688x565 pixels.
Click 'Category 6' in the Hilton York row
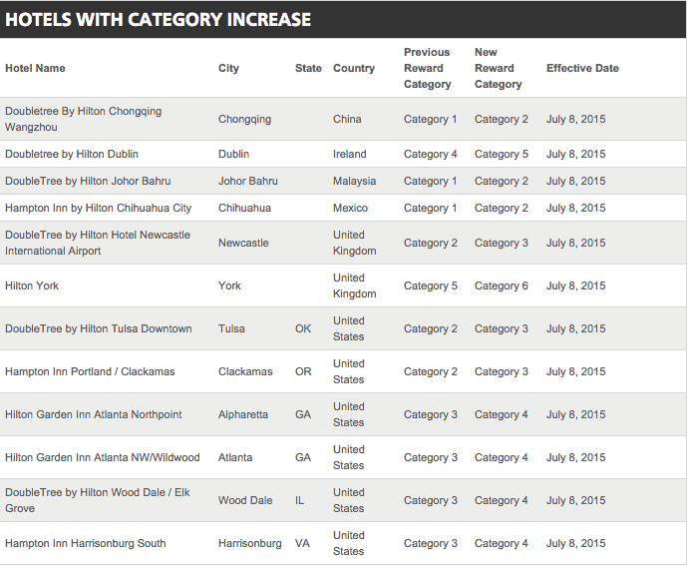[x=502, y=286]
